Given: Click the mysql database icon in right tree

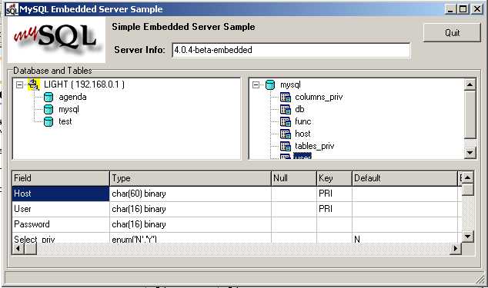Looking at the screenshot, I should pos(270,84).
